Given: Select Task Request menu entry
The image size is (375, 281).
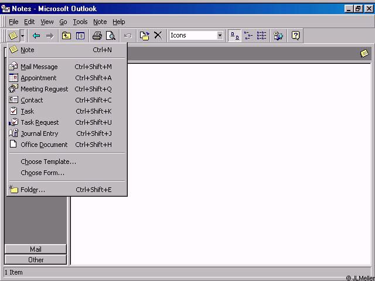Looking at the screenshot, I should [67, 122].
